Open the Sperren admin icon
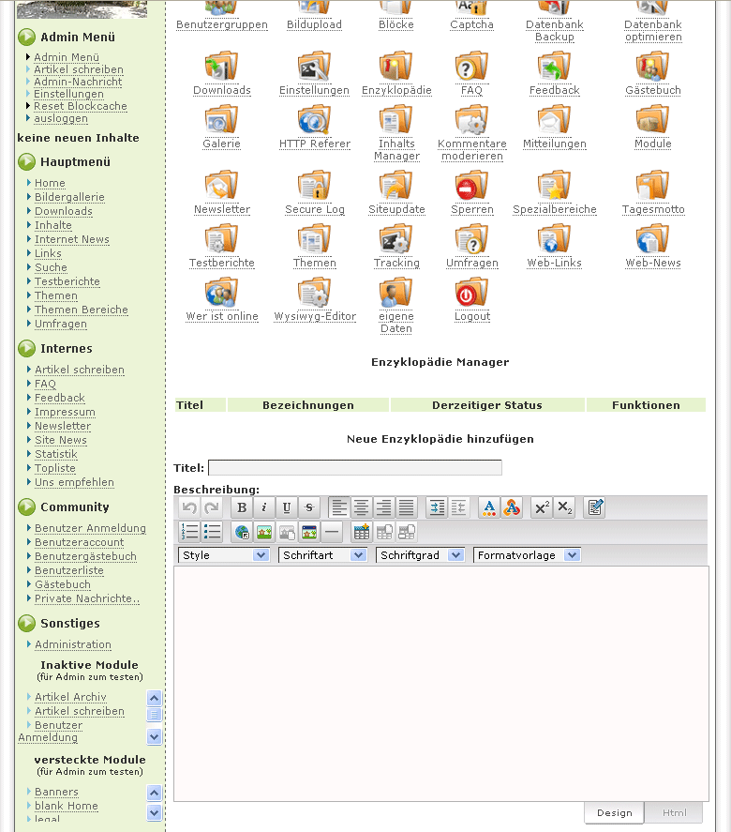731x832 pixels. coord(471,187)
